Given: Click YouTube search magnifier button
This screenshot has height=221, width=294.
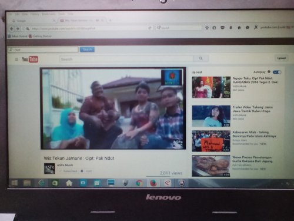Looking at the screenshot, I should click(201, 58).
